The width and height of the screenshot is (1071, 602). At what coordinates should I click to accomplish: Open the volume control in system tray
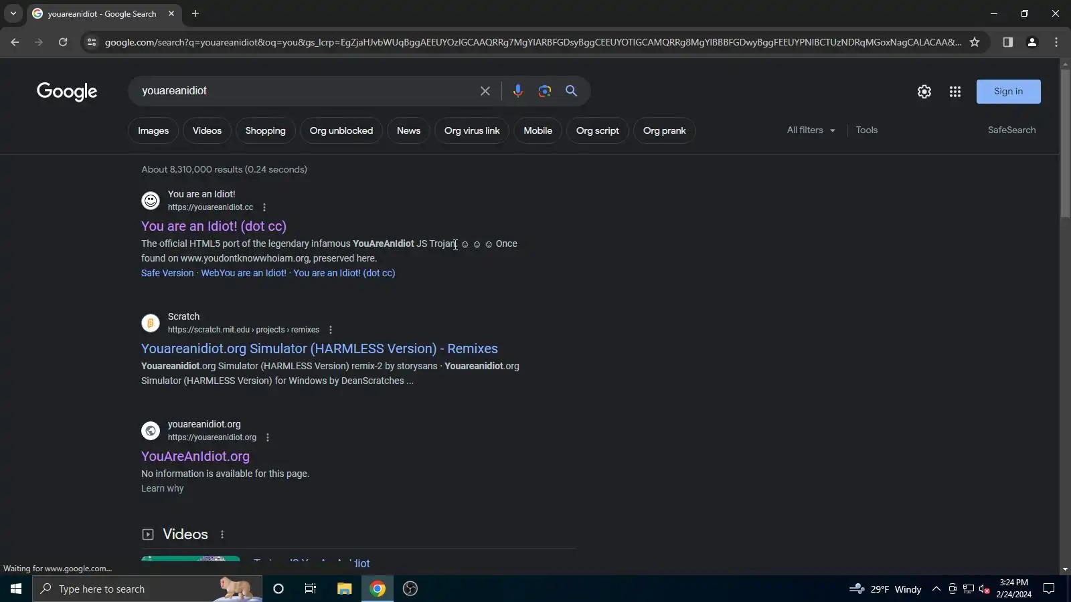click(x=984, y=589)
